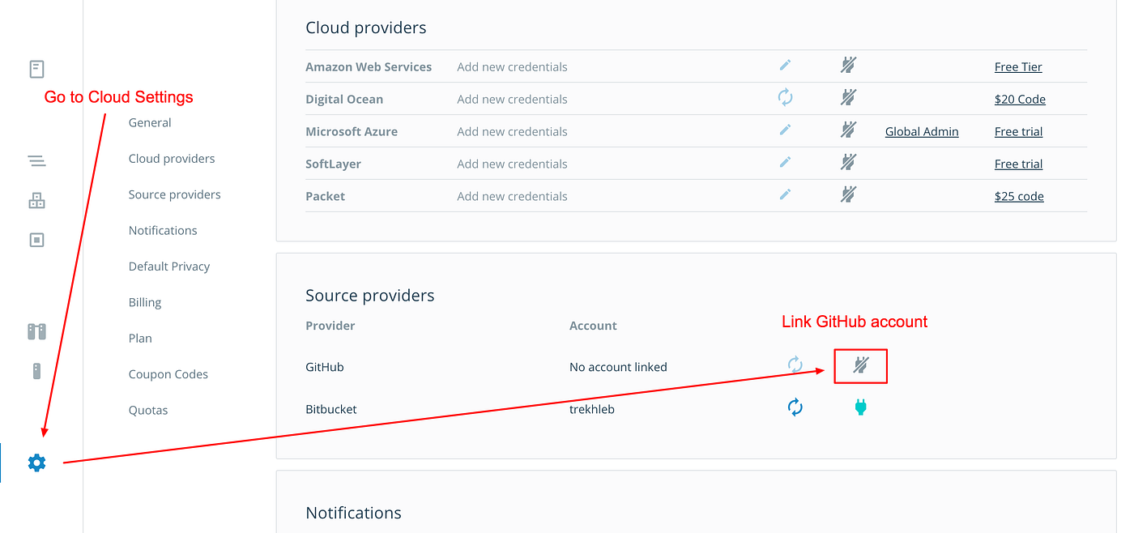The height and width of the screenshot is (533, 1134).
Task: Select the Digital Ocean provider name
Action: click(344, 100)
